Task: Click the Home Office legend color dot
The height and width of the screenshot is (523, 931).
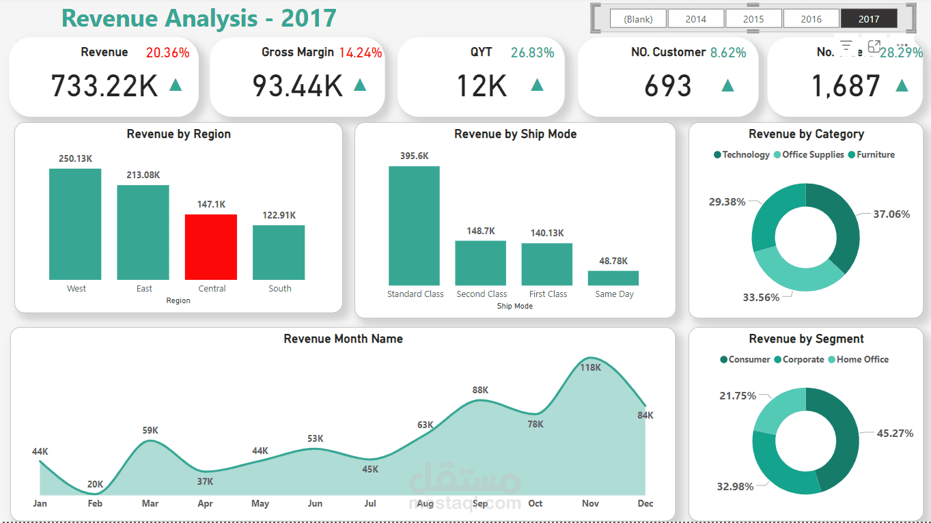Action: pos(831,360)
